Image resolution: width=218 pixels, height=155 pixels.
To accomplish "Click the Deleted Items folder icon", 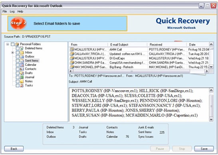I will [x=22, y=48].
